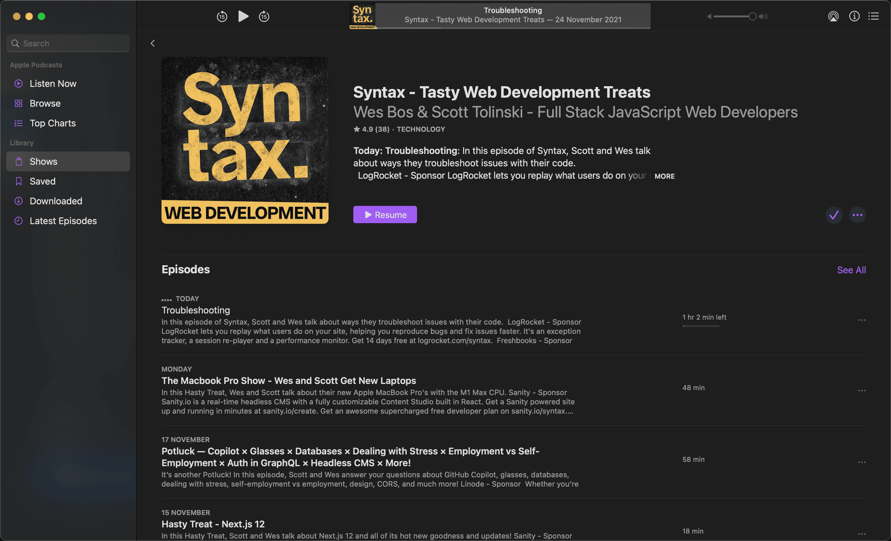
Task: Open the Potluck episode title
Action: [350, 457]
